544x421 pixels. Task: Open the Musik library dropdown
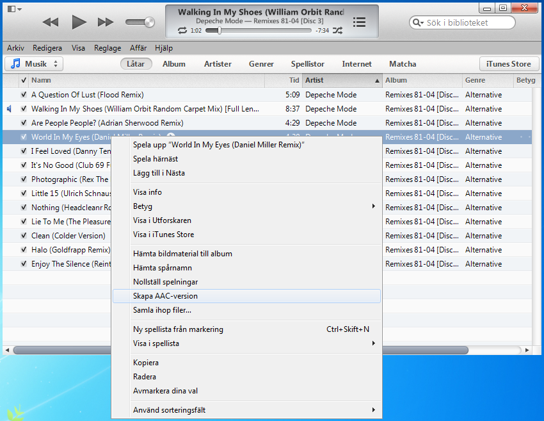click(34, 64)
